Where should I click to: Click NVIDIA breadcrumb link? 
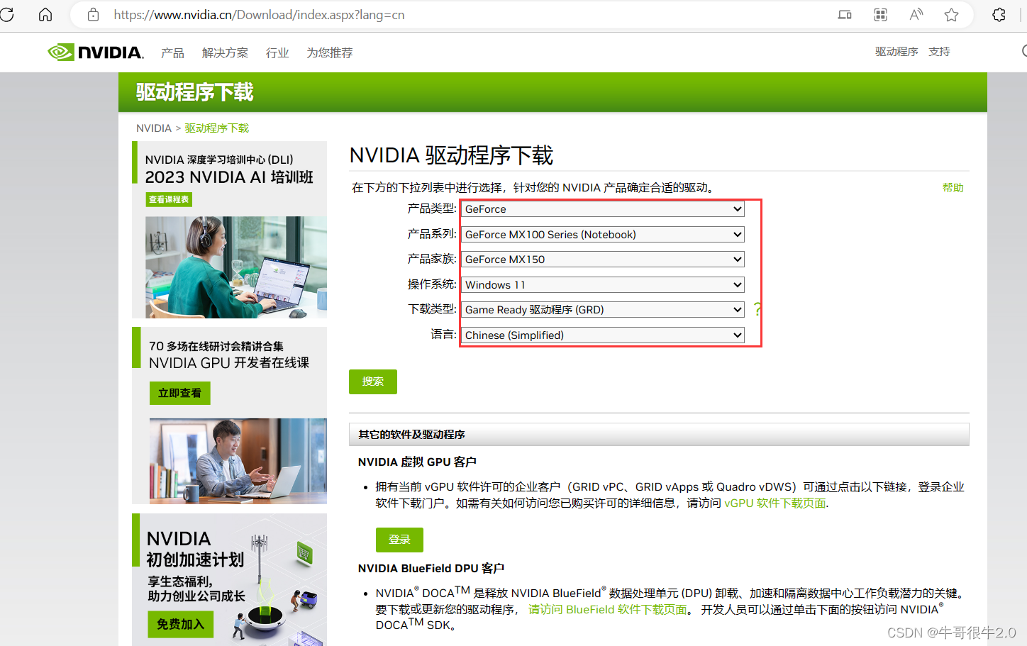pos(154,128)
